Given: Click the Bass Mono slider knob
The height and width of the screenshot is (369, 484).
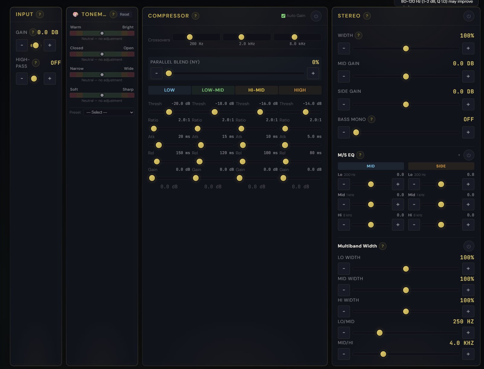Looking at the screenshot, I should click(x=356, y=132).
